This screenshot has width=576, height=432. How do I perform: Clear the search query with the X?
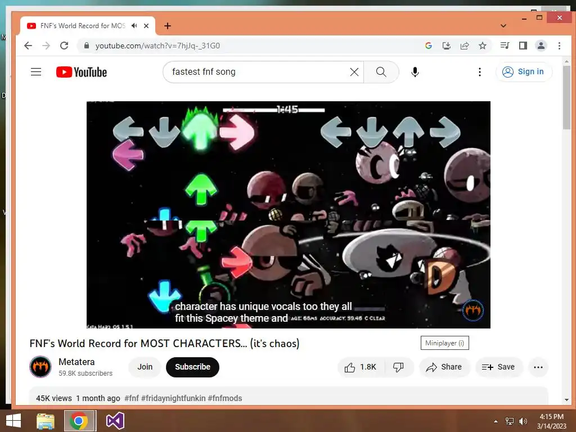354,71
